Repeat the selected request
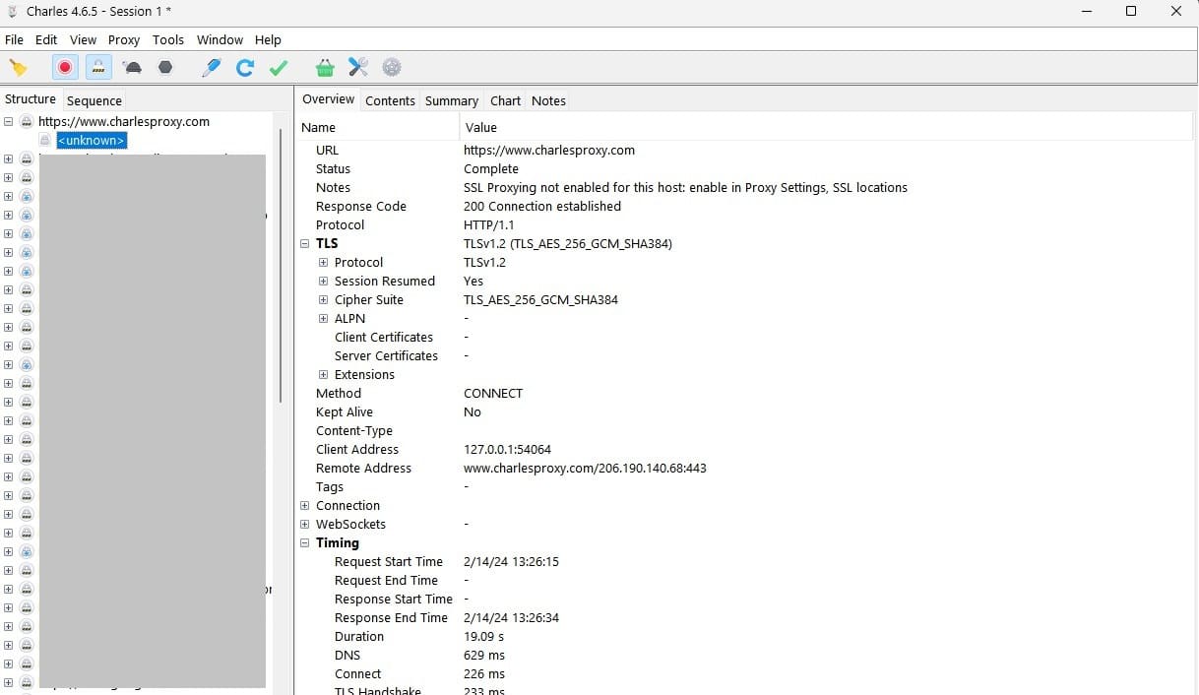1199x695 pixels. pos(245,68)
